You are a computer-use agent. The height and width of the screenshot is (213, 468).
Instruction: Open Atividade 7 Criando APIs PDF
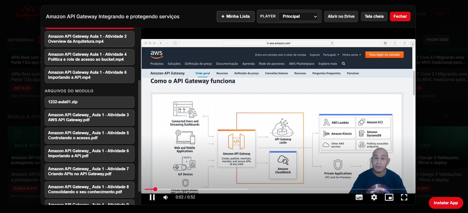click(x=89, y=171)
